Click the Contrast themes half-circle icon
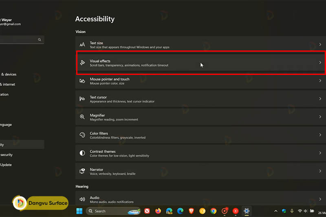The width and height of the screenshot is (326, 217). (x=82, y=153)
